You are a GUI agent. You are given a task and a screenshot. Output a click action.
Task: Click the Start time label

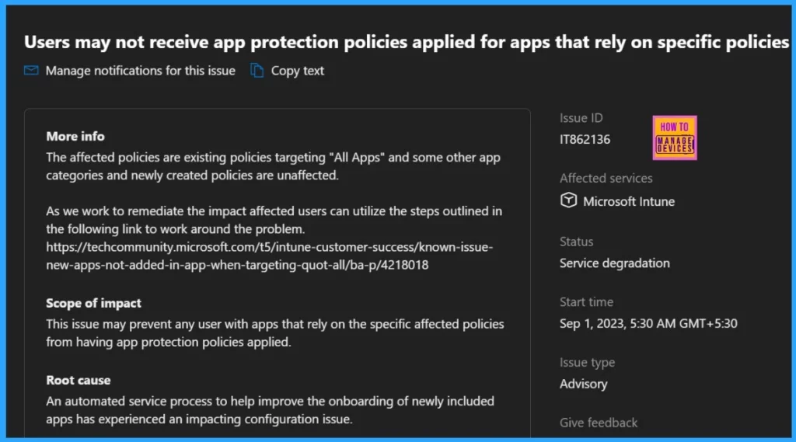click(586, 302)
